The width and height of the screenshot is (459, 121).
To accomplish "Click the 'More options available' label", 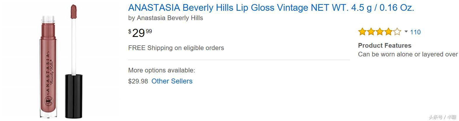I will [161, 70].
